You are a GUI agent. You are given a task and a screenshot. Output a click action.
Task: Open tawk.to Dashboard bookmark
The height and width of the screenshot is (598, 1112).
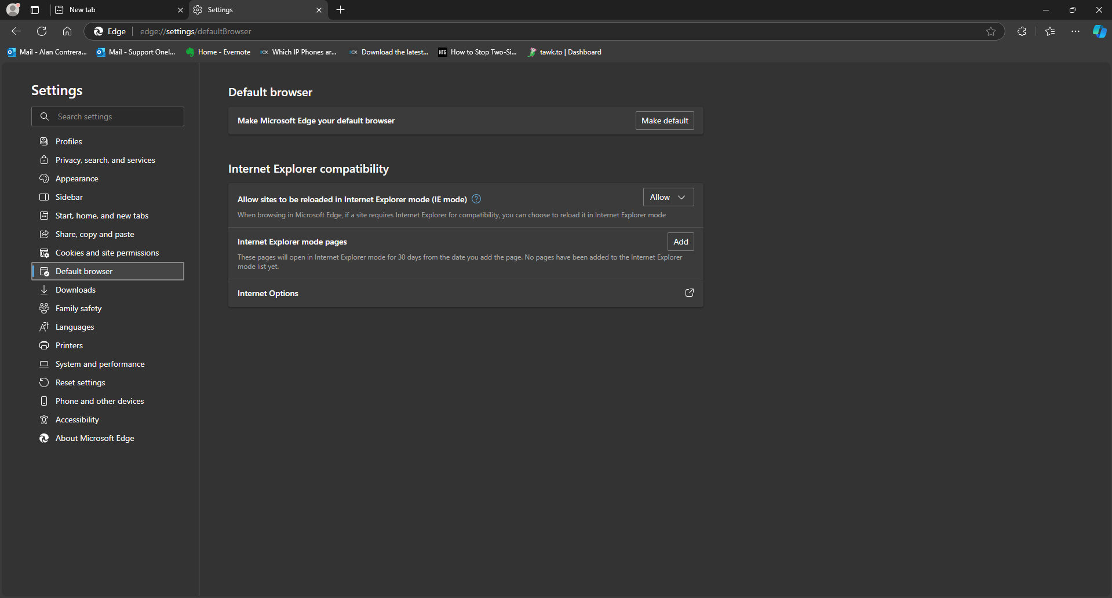tap(565, 52)
